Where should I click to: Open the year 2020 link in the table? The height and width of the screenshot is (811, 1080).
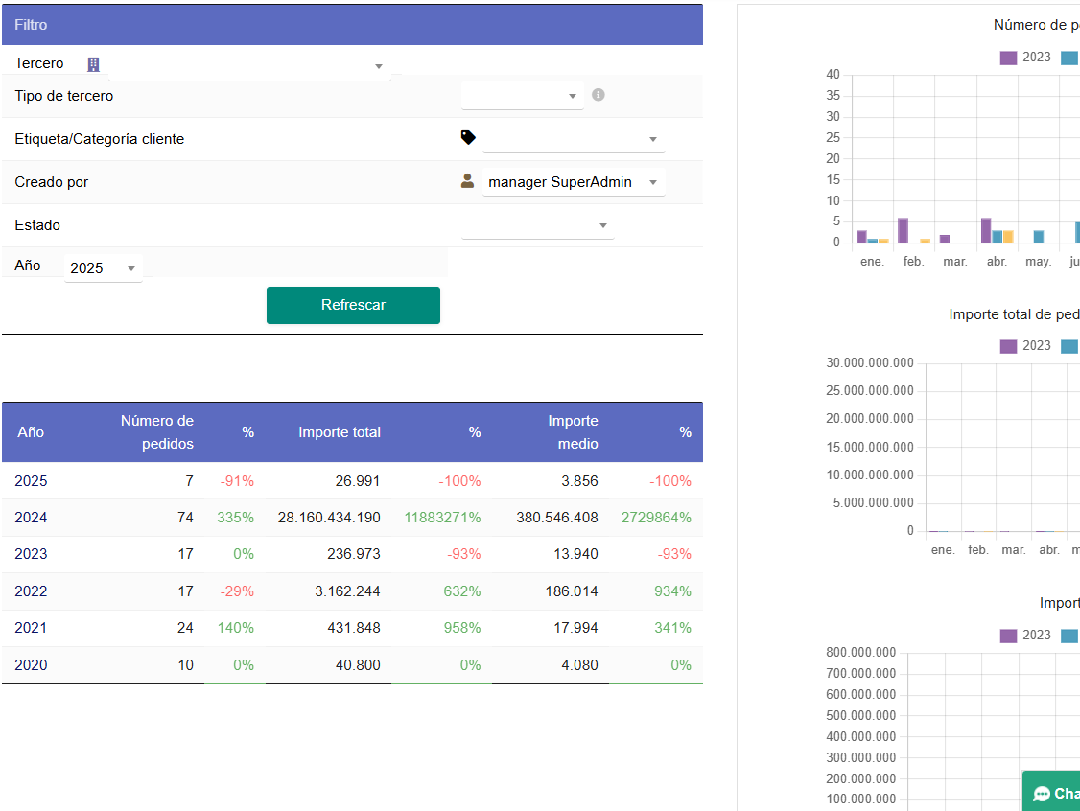(x=31, y=664)
